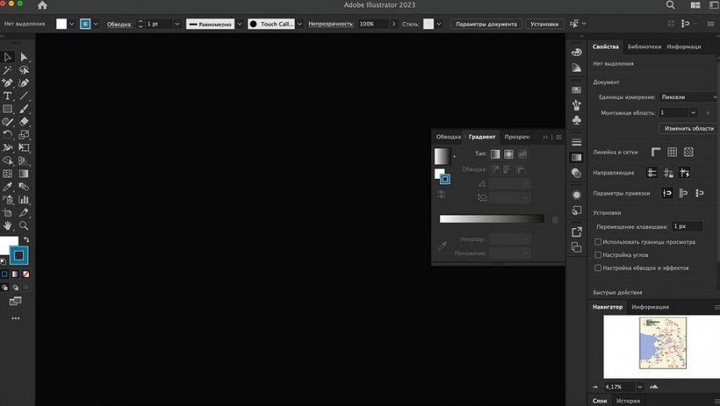Select the Zoom magnifier tool
Image resolution: width=720 pixels, height=406 pixels.
point(24,226)
